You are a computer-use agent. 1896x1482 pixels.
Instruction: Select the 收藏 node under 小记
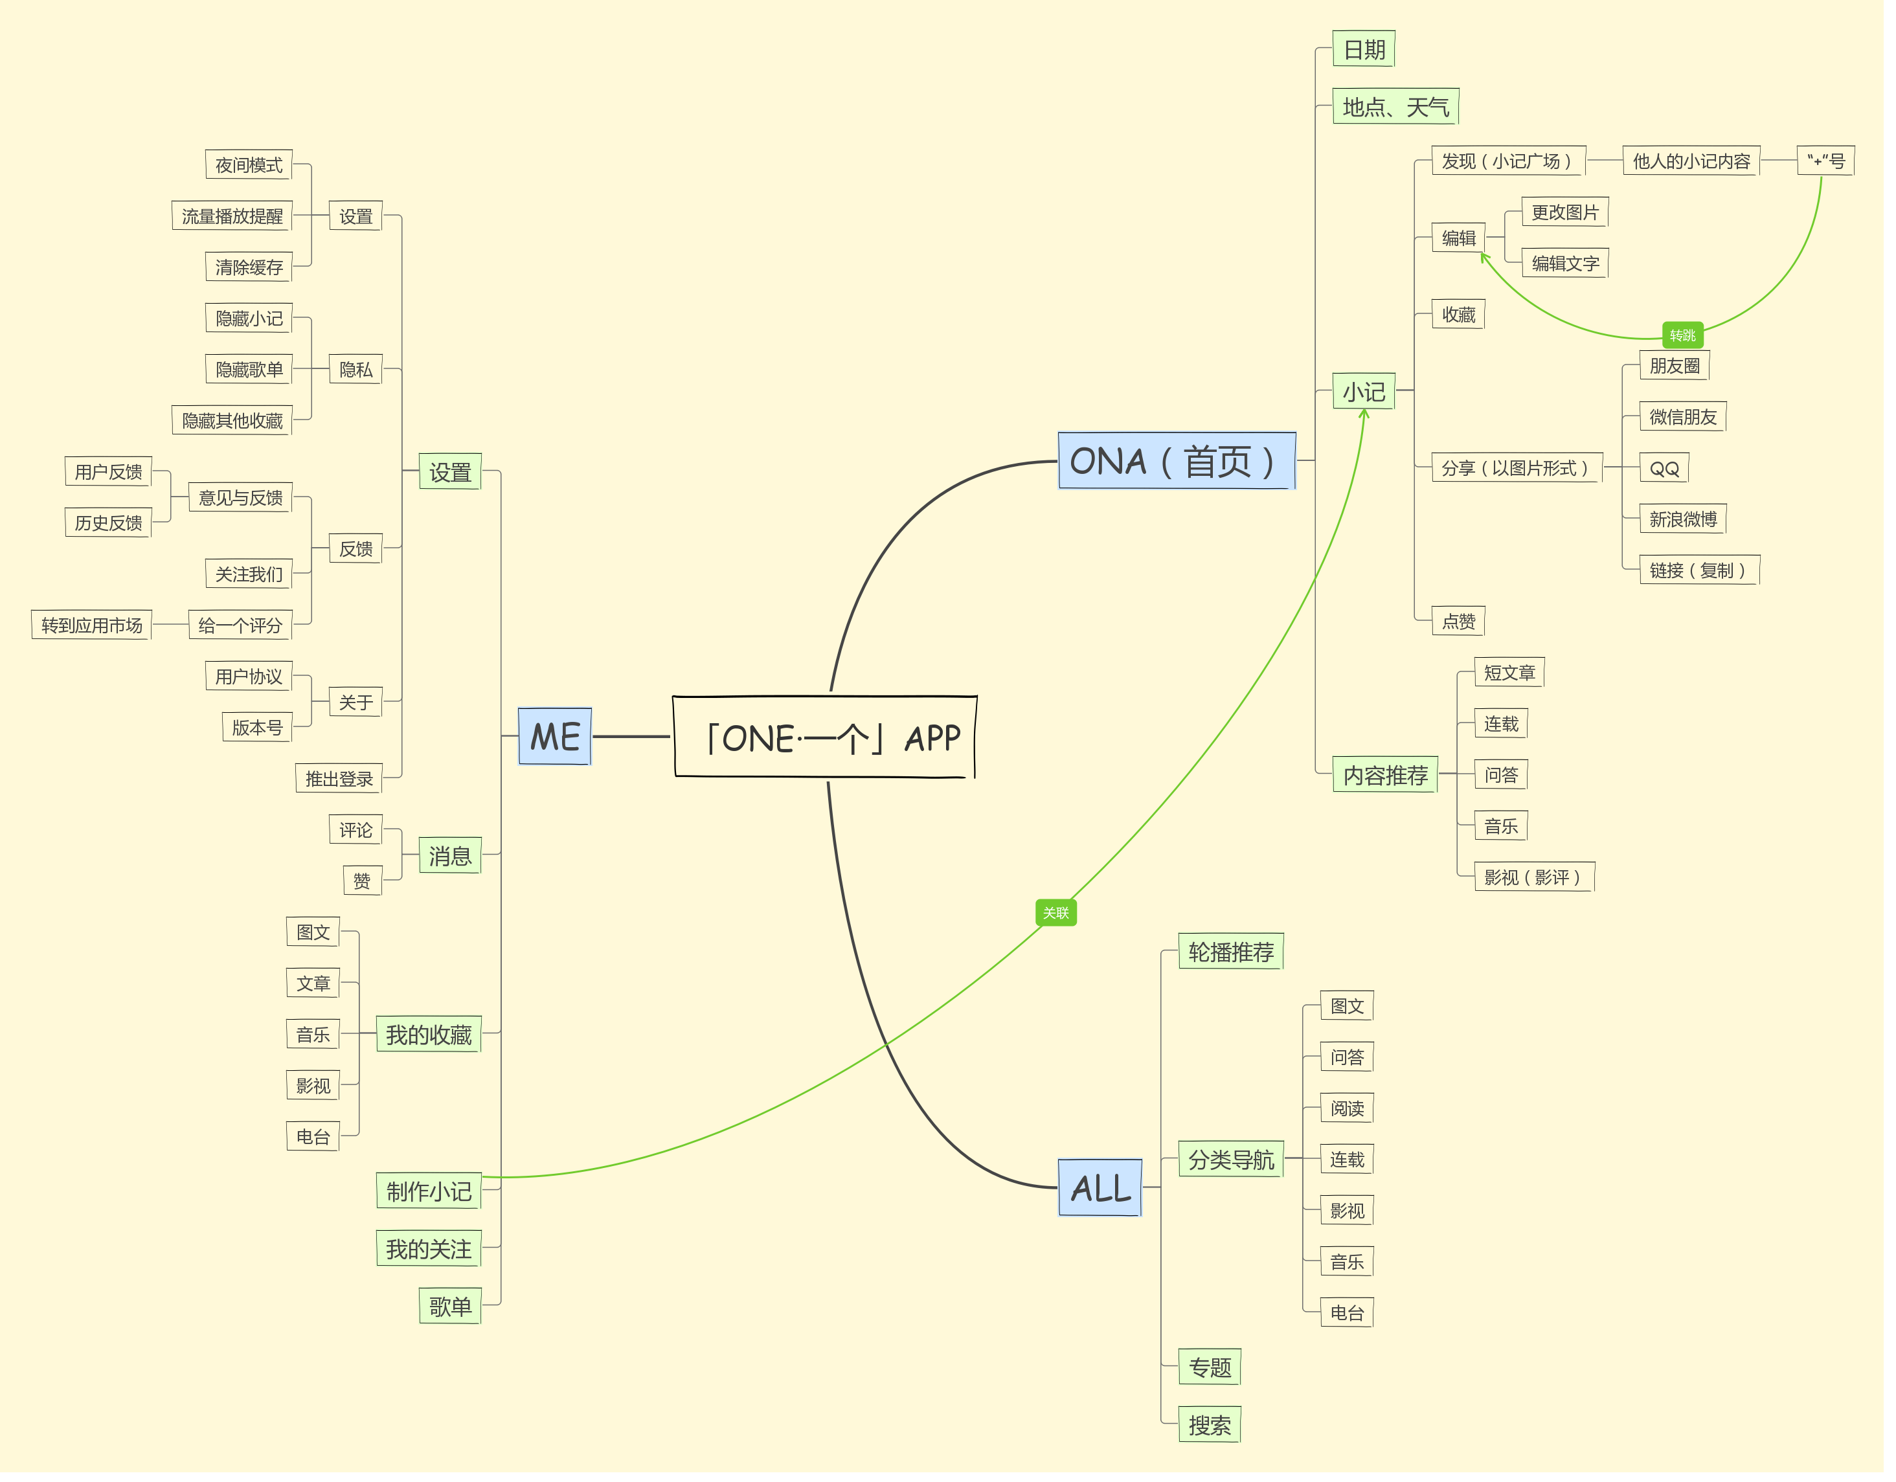[x=1467, y=316]
